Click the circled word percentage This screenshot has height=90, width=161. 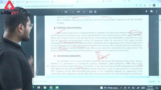(135, 33)
